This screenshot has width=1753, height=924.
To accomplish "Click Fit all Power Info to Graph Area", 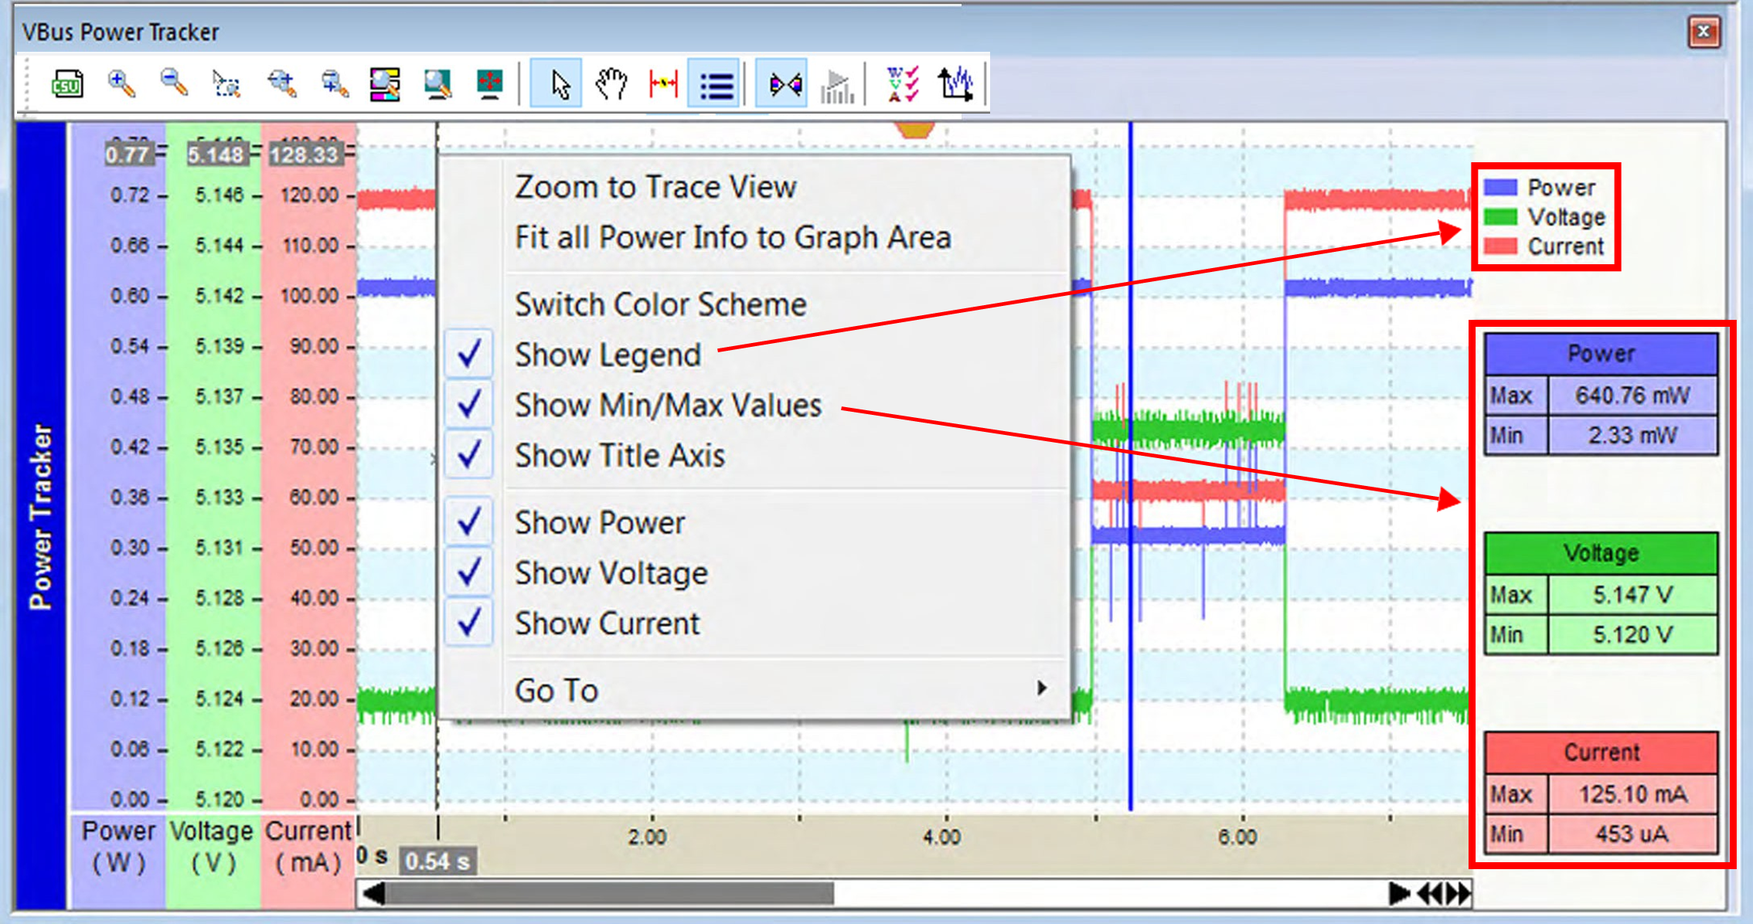I will 733,237.
